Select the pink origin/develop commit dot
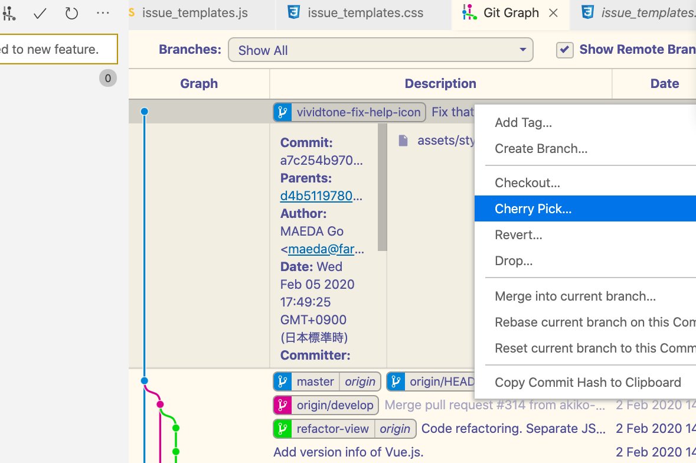Image resolution: width=696 pixels, height=463 pixels. tap(161, 404)
